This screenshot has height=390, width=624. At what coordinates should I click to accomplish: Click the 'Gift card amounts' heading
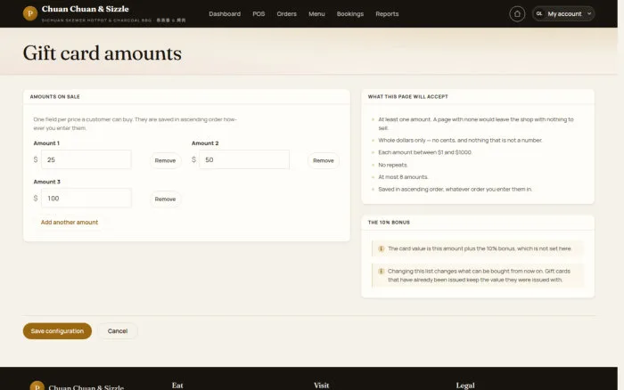coord(103,53)
